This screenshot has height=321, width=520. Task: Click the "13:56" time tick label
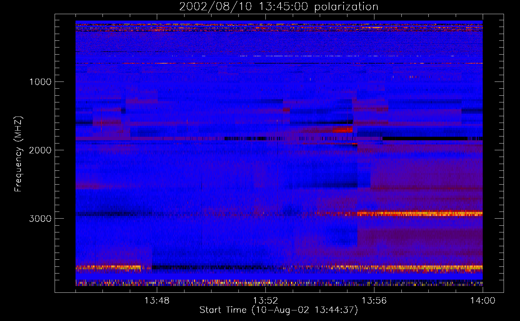pyautogui.click(x=374, y=301)
